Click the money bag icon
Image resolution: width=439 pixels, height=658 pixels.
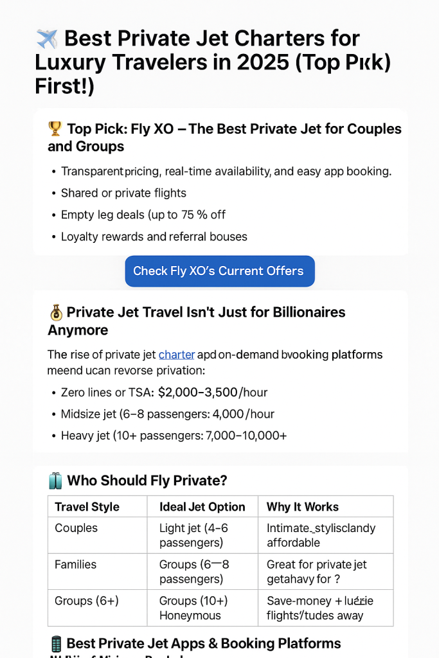(x=55, y=313)
